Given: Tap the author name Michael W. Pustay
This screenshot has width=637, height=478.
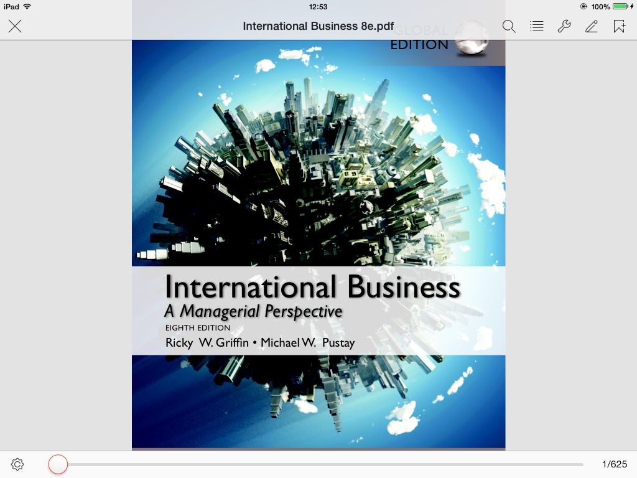Looking at the screenshot, I should click(307, 343).
